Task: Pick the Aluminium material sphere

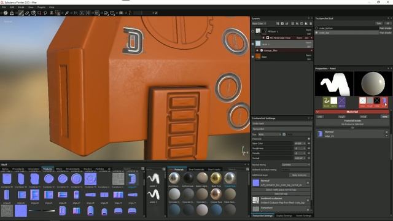Action: tap(174, 178)
